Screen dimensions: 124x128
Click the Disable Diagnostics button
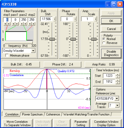pyautogui.click(x=111, y=53)
